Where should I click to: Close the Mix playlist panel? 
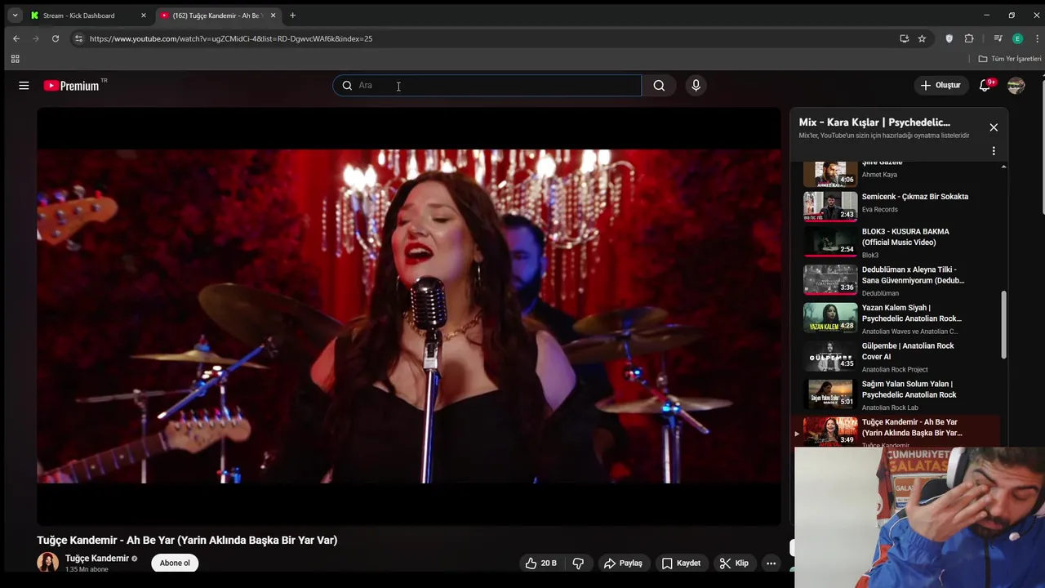994,127
